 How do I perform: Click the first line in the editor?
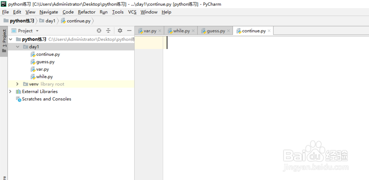point(266,42)
